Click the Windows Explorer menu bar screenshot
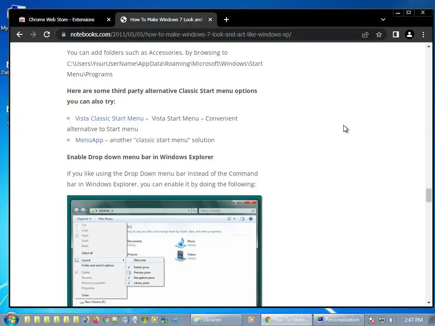The image size is (435, 326). point(164,251)
